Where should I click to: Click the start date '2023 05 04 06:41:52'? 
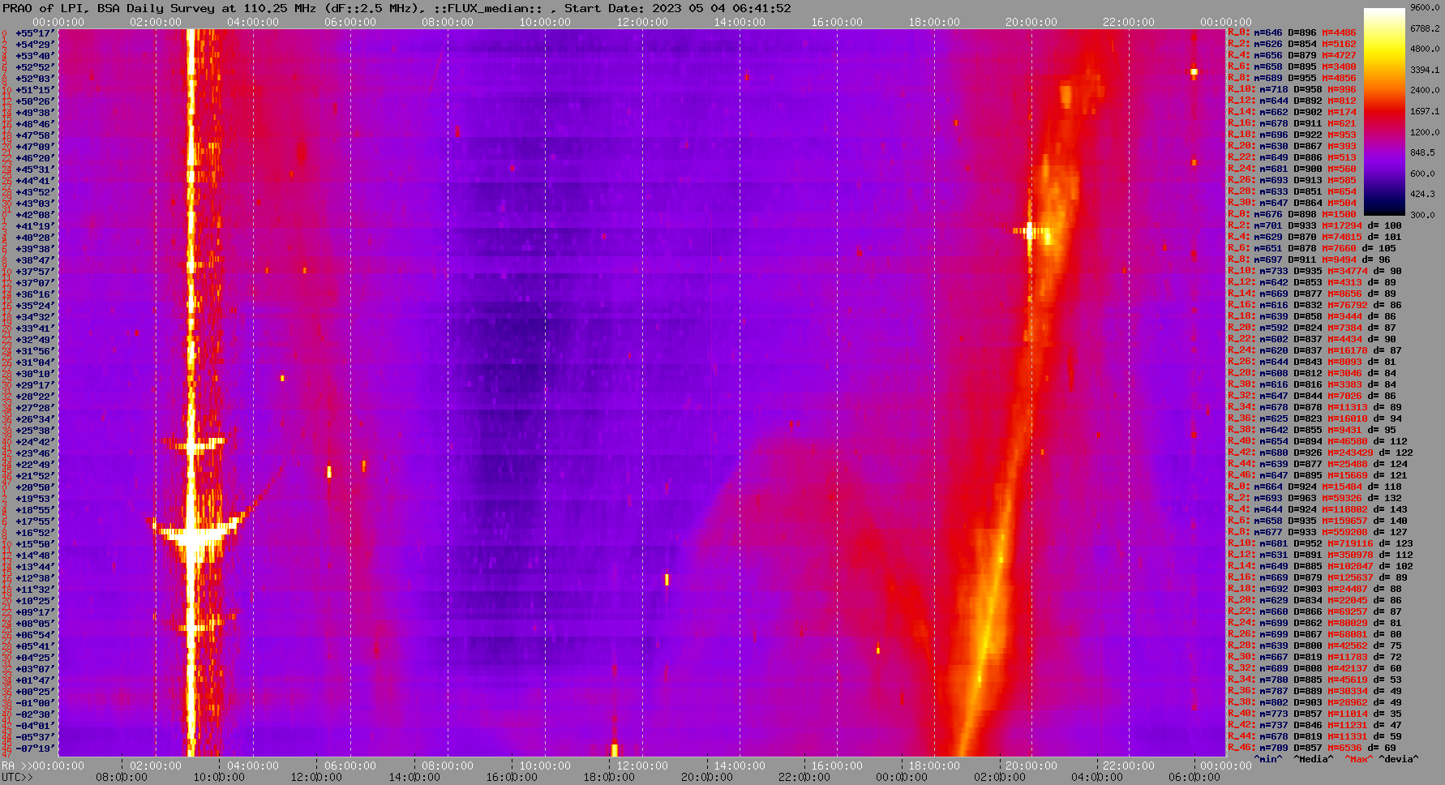722,8
